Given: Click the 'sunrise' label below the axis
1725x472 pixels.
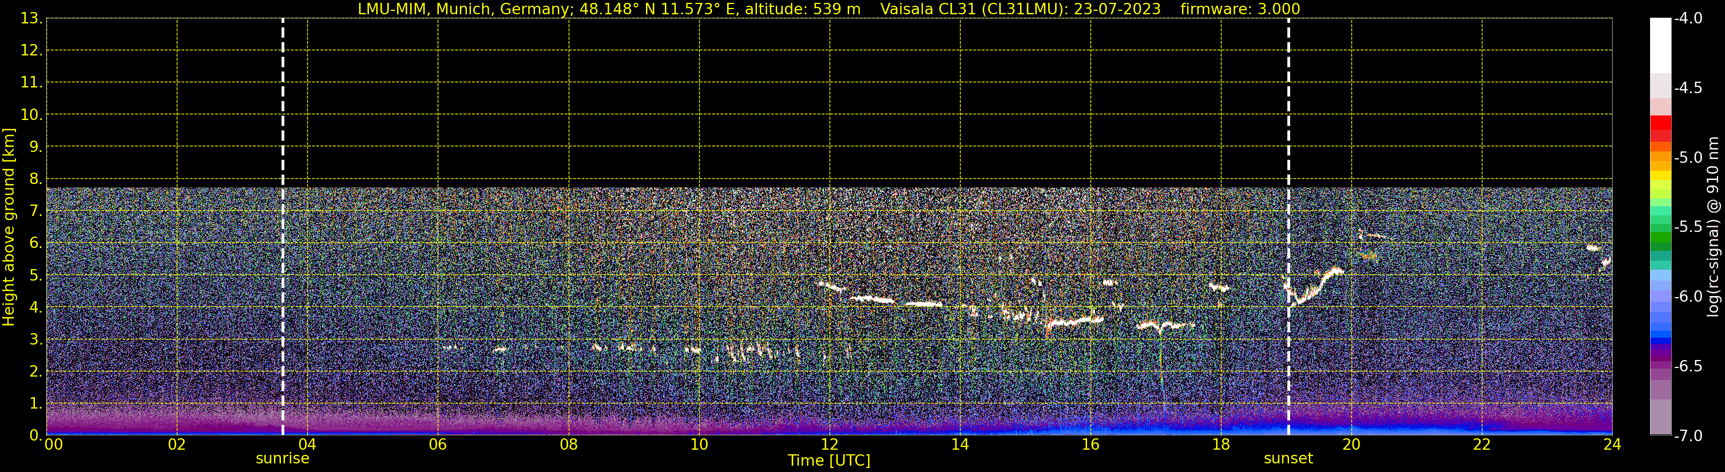Looking at the screenshot, I should [283, 459].
